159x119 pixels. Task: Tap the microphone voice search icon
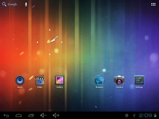26,4
